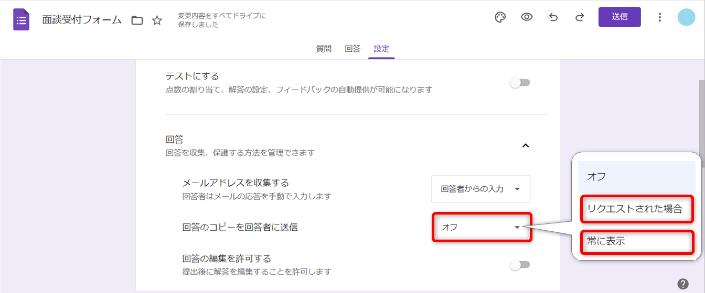Screen dimensions: 705x293
Task: Click the help question mark icon
Action: coord(682,284)
